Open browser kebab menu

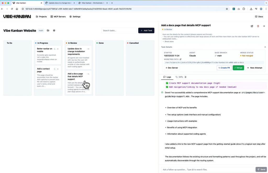coord(266,9)
